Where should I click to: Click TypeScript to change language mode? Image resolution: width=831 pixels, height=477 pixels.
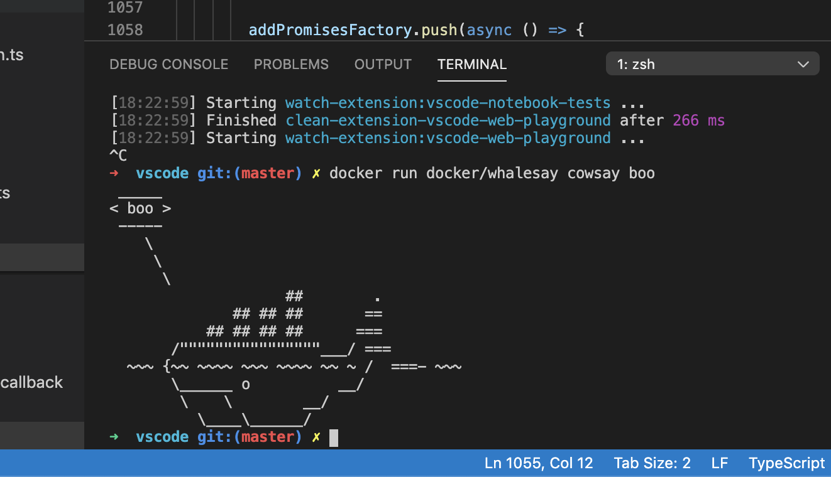786,463
